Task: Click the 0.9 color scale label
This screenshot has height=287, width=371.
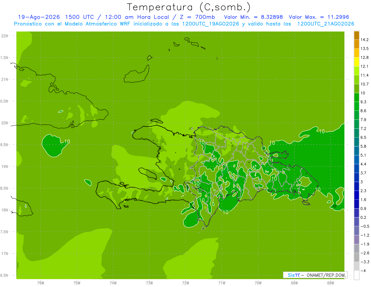Action: 364,208
